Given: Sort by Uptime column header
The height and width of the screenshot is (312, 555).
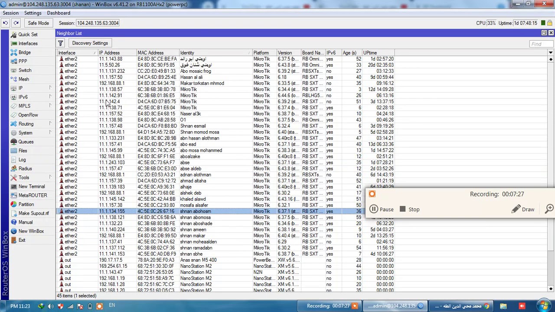Looking at the screenshot, I should pyautogui.click(x=379, y=53).
